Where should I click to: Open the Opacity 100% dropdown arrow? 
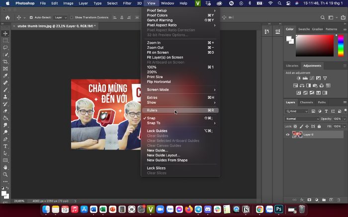point(345,119)
